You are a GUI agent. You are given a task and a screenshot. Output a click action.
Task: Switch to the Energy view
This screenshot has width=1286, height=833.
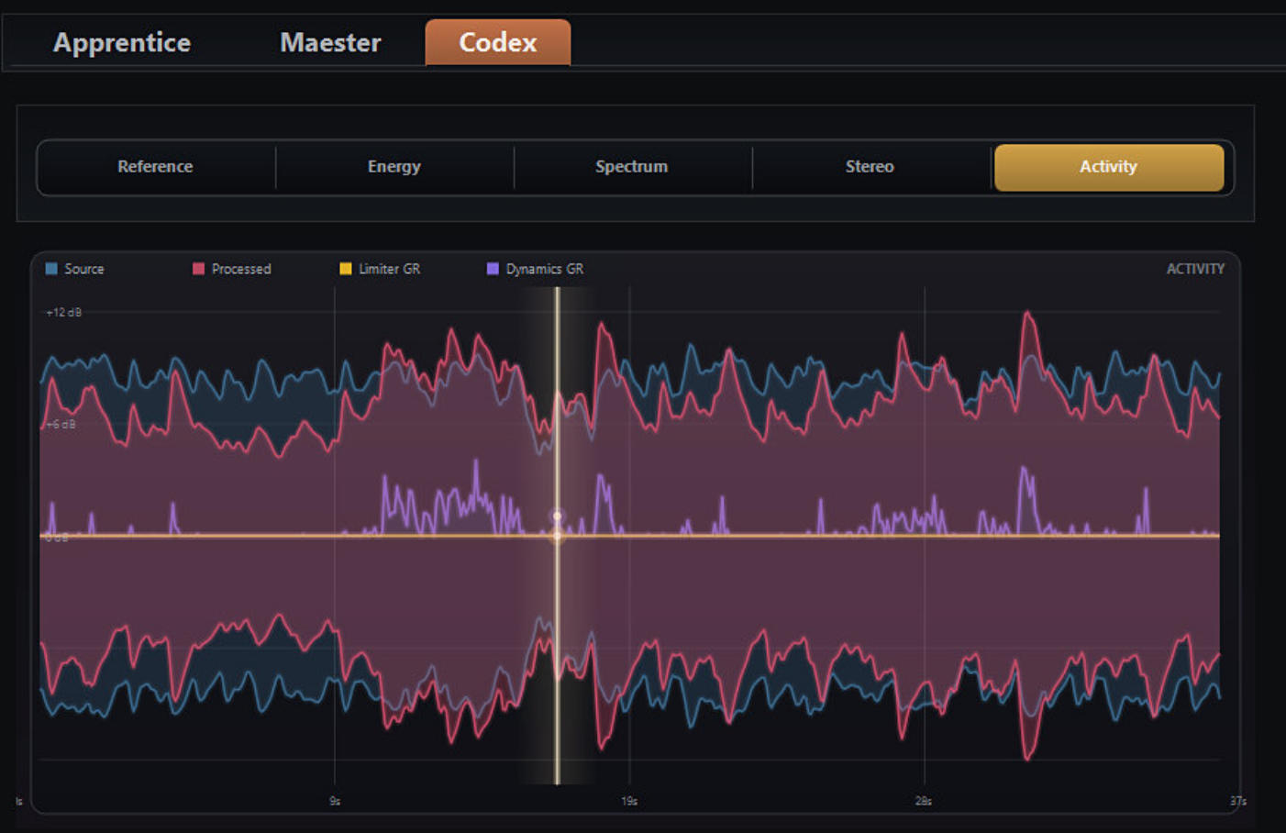[x=394, y=167]
